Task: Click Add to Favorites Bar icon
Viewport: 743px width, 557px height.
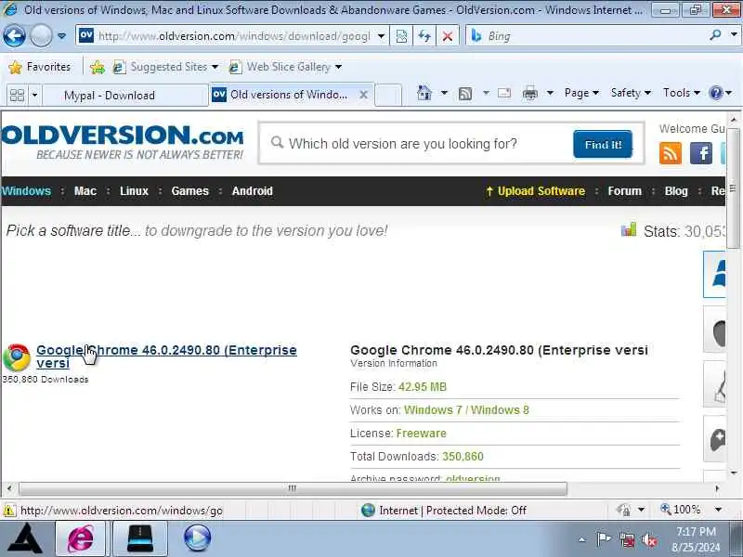Action: (98, 67)
